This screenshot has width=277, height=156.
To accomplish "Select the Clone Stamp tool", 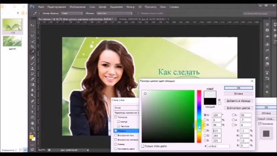I will (x=32, y=68).
